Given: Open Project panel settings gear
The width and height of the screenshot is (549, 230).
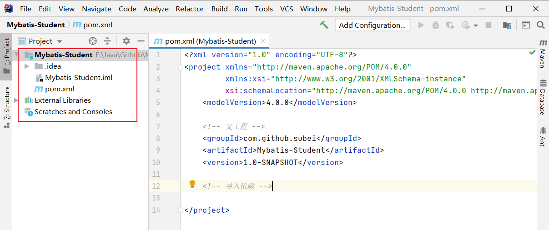Looking at the screenshot, I should [x=126, y=41].
